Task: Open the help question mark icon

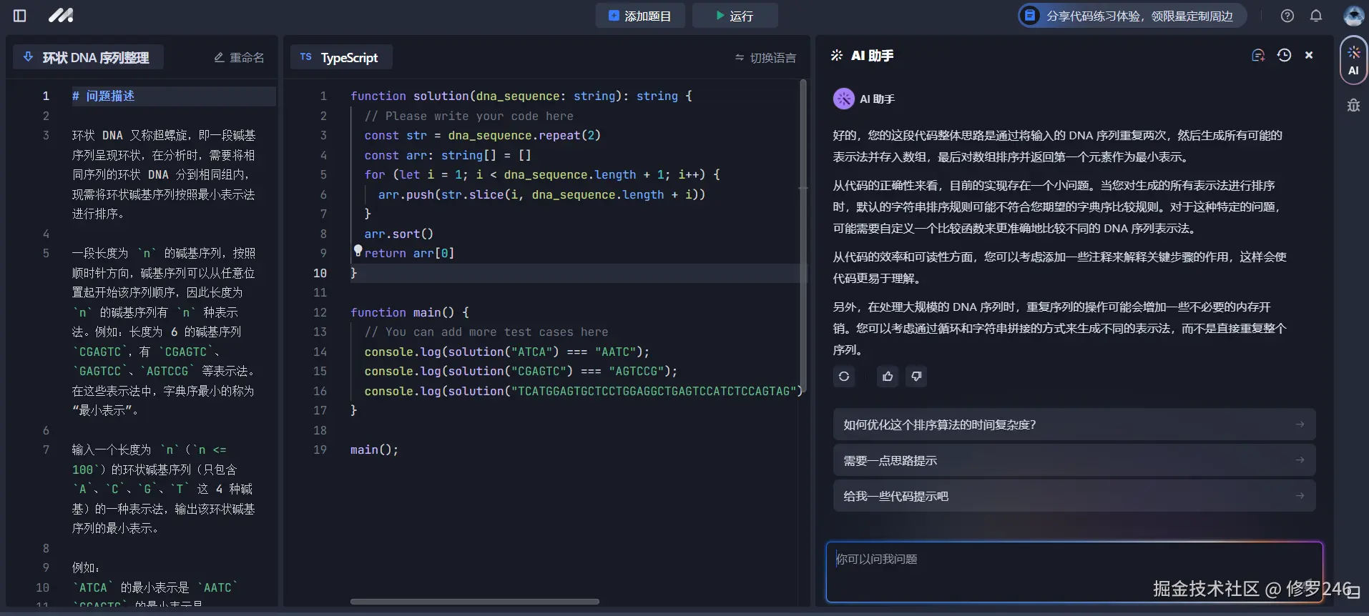Action: pyautogui.click(x=1287, y=16)
